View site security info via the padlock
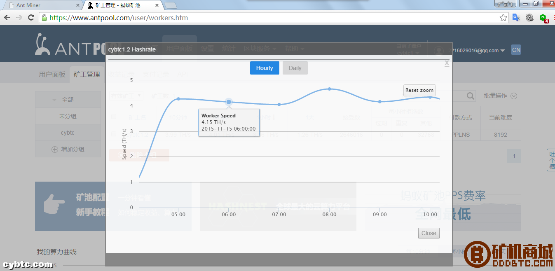Screen dimensions: 555x271 [x=44, y=18]
